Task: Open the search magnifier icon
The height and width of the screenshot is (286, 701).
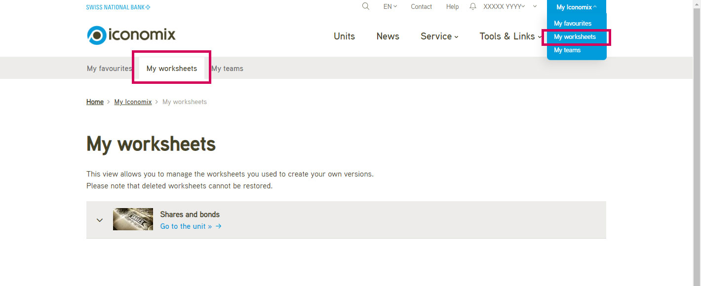Action: (366, 6)
